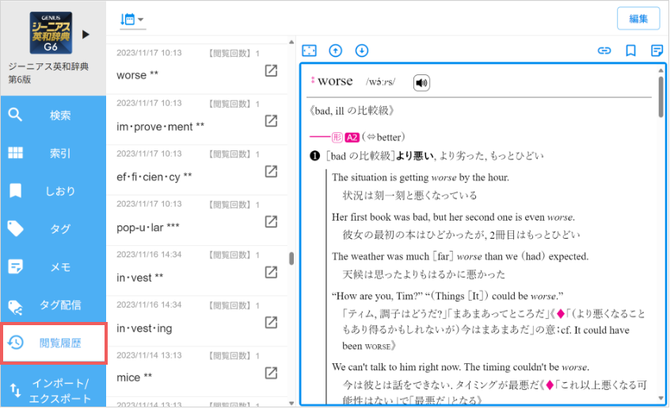Click the 編集 edit button

[x=638, y=19]
